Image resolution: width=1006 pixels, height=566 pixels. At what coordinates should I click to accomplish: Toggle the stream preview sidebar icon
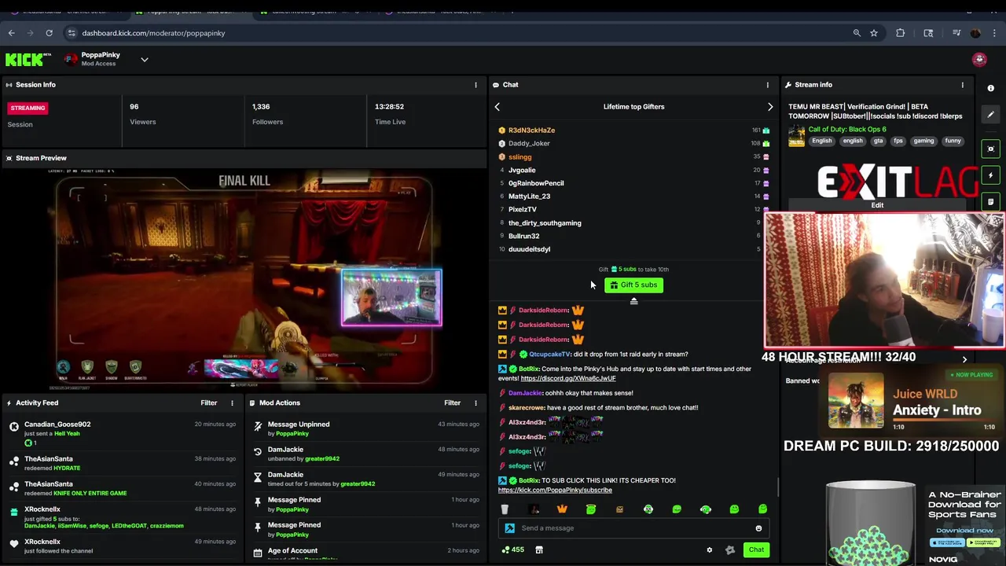[x=991, y=149]
